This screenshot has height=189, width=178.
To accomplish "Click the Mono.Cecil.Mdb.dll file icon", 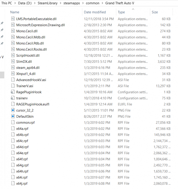I will click(13, 37).
